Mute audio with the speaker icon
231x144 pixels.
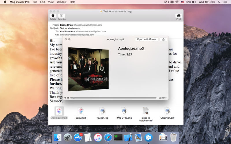65,98
